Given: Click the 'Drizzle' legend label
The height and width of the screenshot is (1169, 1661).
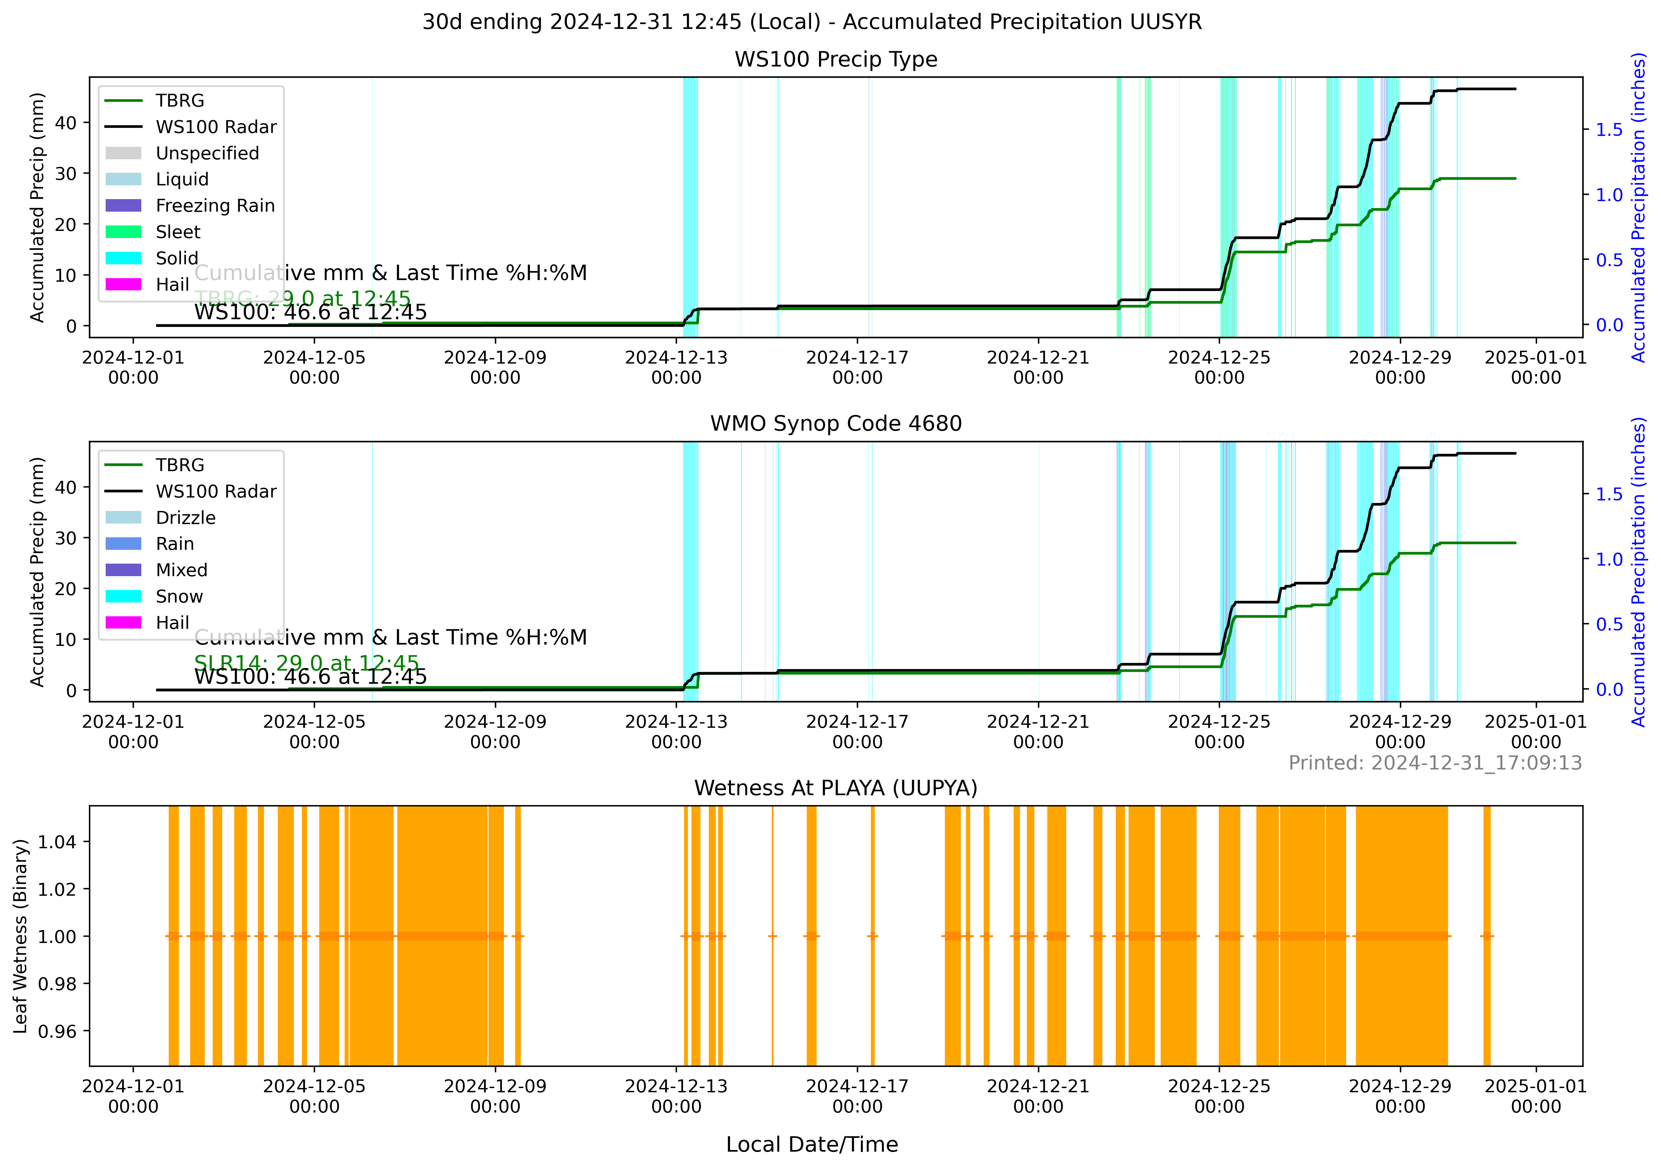Looking at the screenshot, I should (186, 518).
